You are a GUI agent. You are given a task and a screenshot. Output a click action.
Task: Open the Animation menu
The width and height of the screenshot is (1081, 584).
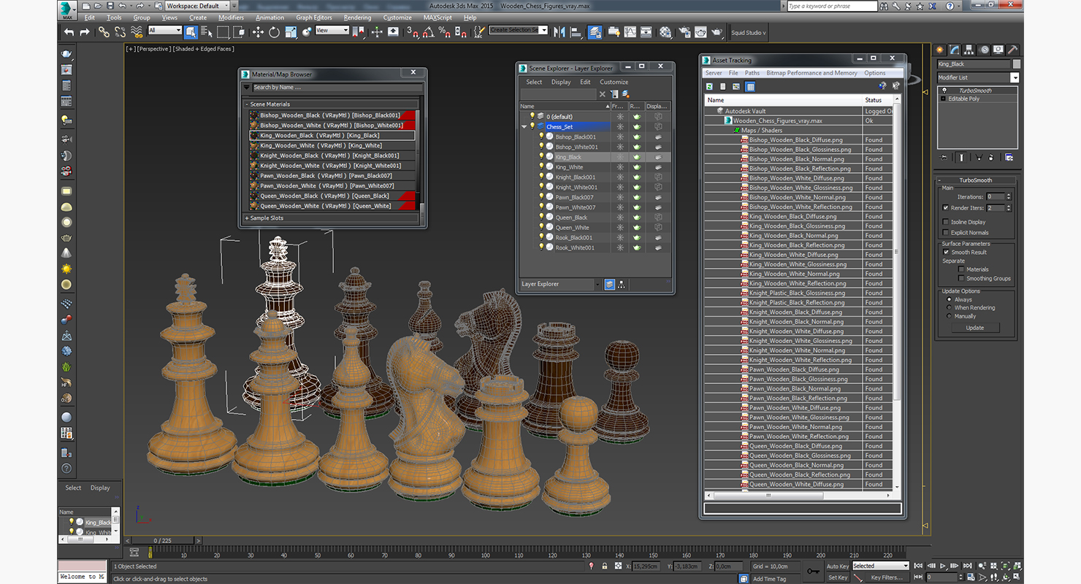point(270,18)
